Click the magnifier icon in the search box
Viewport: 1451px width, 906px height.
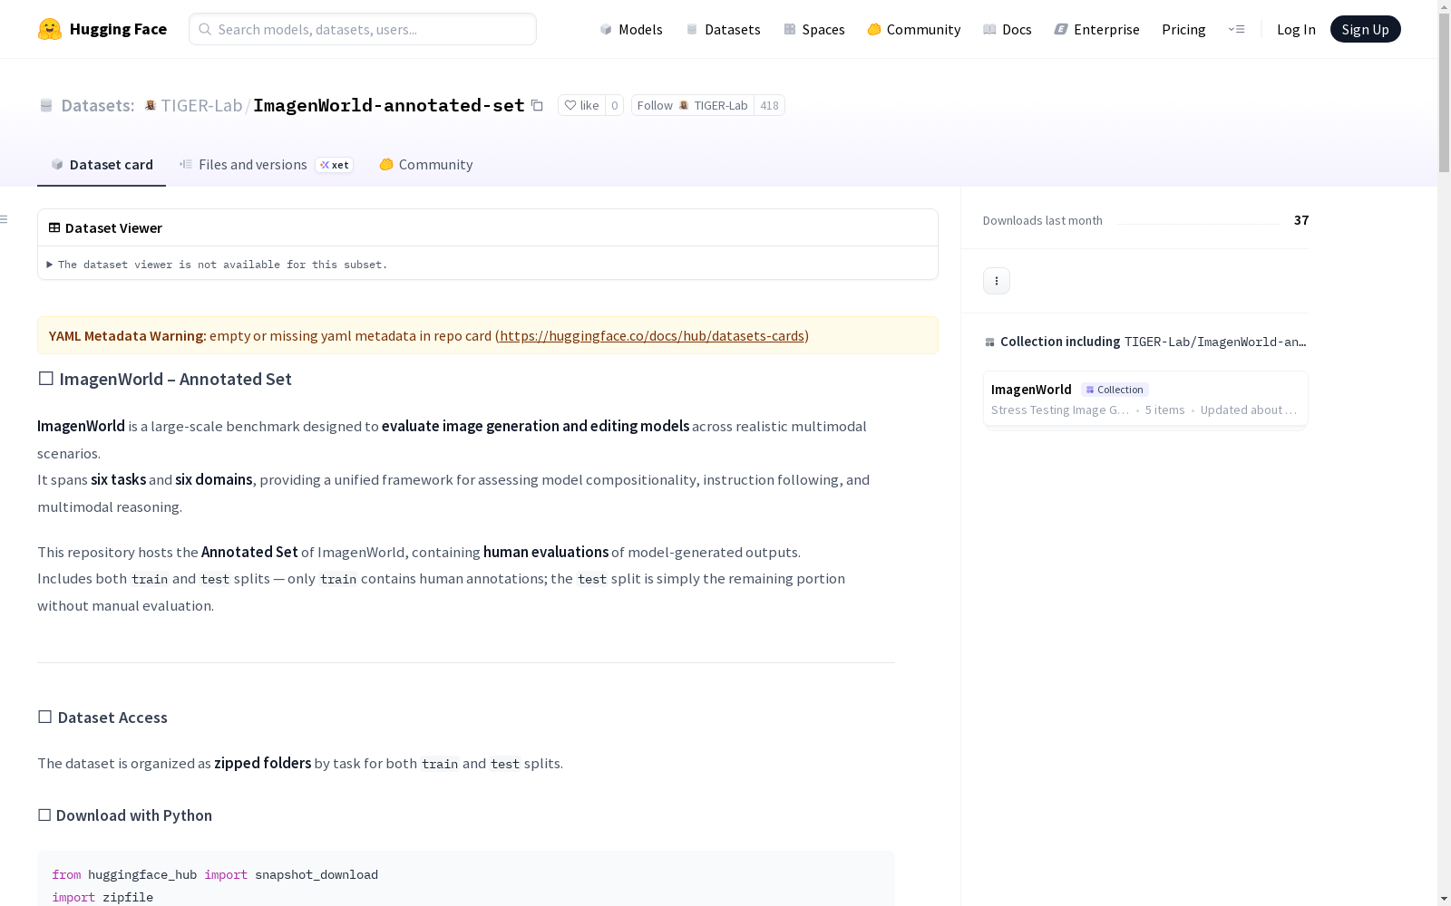coord(205,29)
